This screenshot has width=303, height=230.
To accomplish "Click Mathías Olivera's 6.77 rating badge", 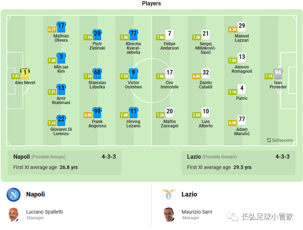I will (x=52, y=30).
